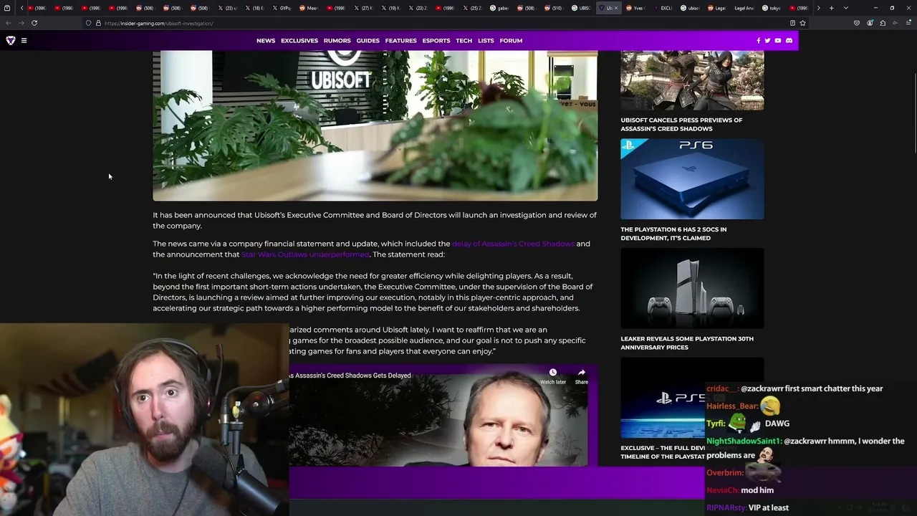
Task: Click the site security padlock icon
Action: tap(98, 23)
